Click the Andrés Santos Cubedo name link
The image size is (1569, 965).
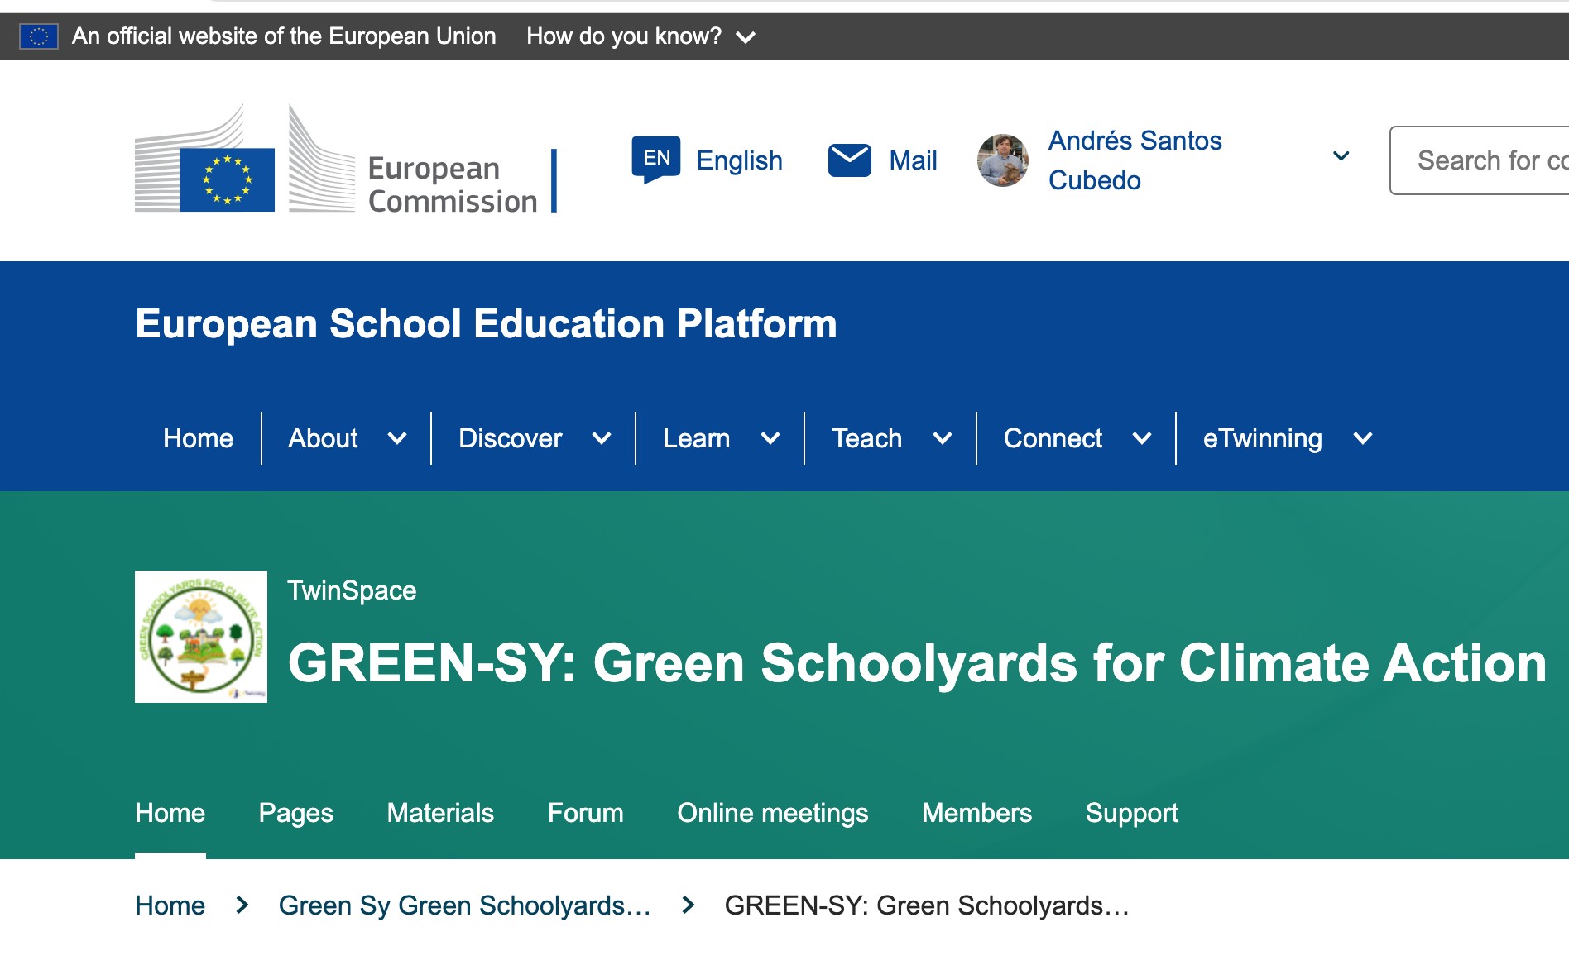coord(1135,160)
